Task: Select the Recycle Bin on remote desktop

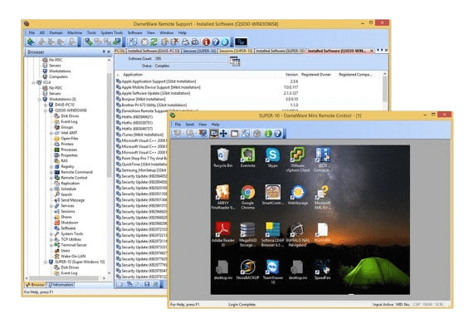Action: coord(222,158)
